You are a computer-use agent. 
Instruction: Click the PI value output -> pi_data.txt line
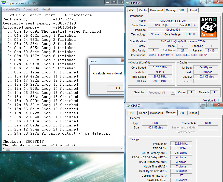[x=59, y=133]
